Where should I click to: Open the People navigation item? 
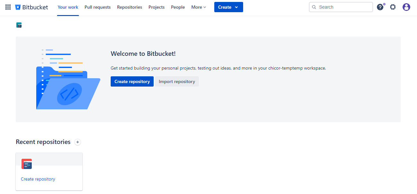point(178,7)
